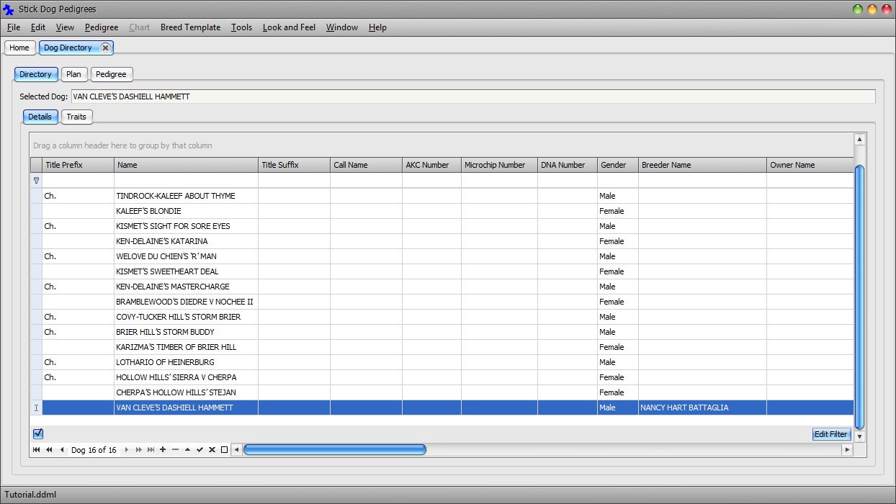Sort by the Name column header
Image resolution: width=896 pixels, height=504 pixels.
coord(186,165)
